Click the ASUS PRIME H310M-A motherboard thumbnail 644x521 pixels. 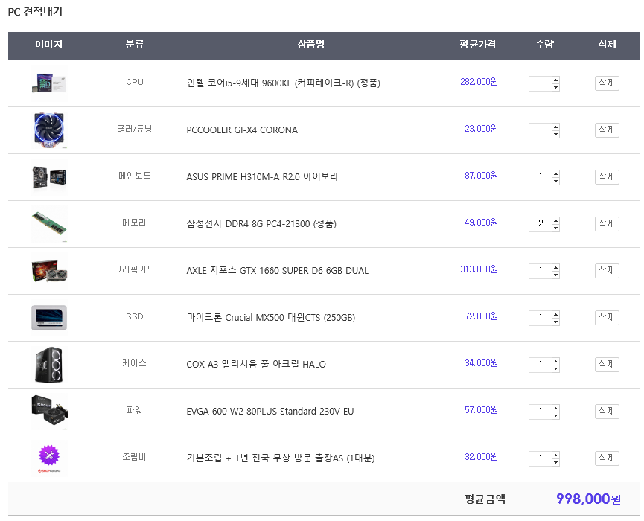point(49,177)
